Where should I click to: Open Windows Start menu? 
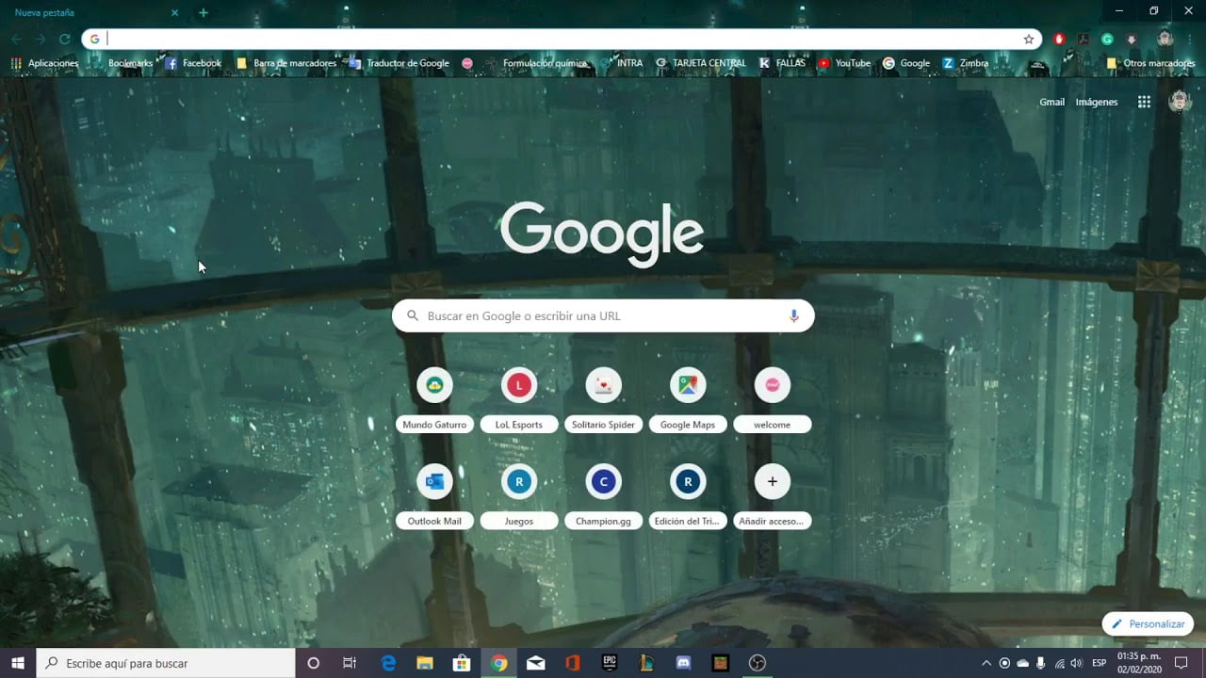[x=18, y=663]
